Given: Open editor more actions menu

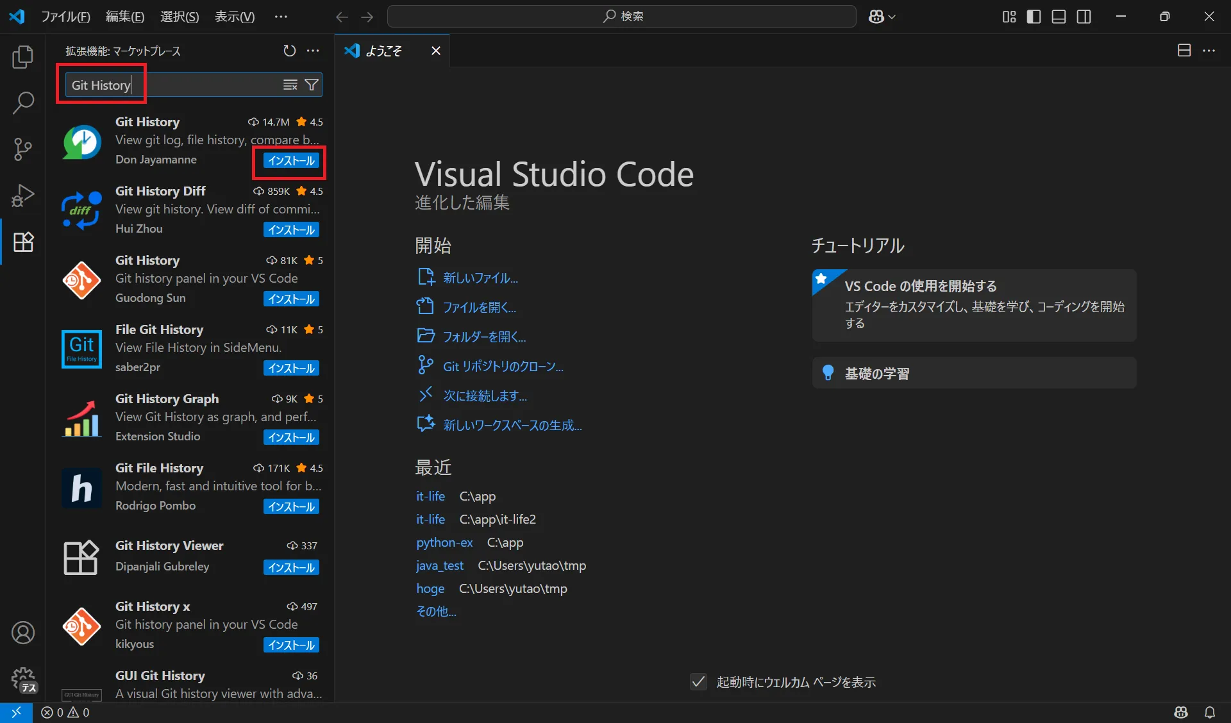Looking at the screenshot, I should coord(1209,51).
